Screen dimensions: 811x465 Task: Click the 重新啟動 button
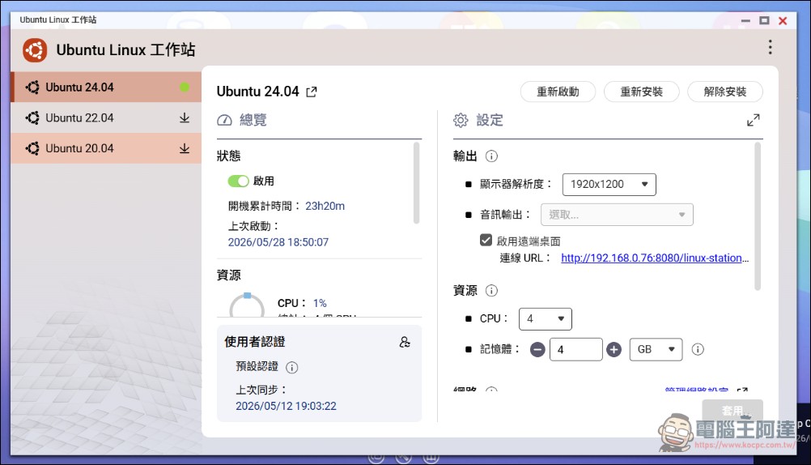(x=558, y=92)
